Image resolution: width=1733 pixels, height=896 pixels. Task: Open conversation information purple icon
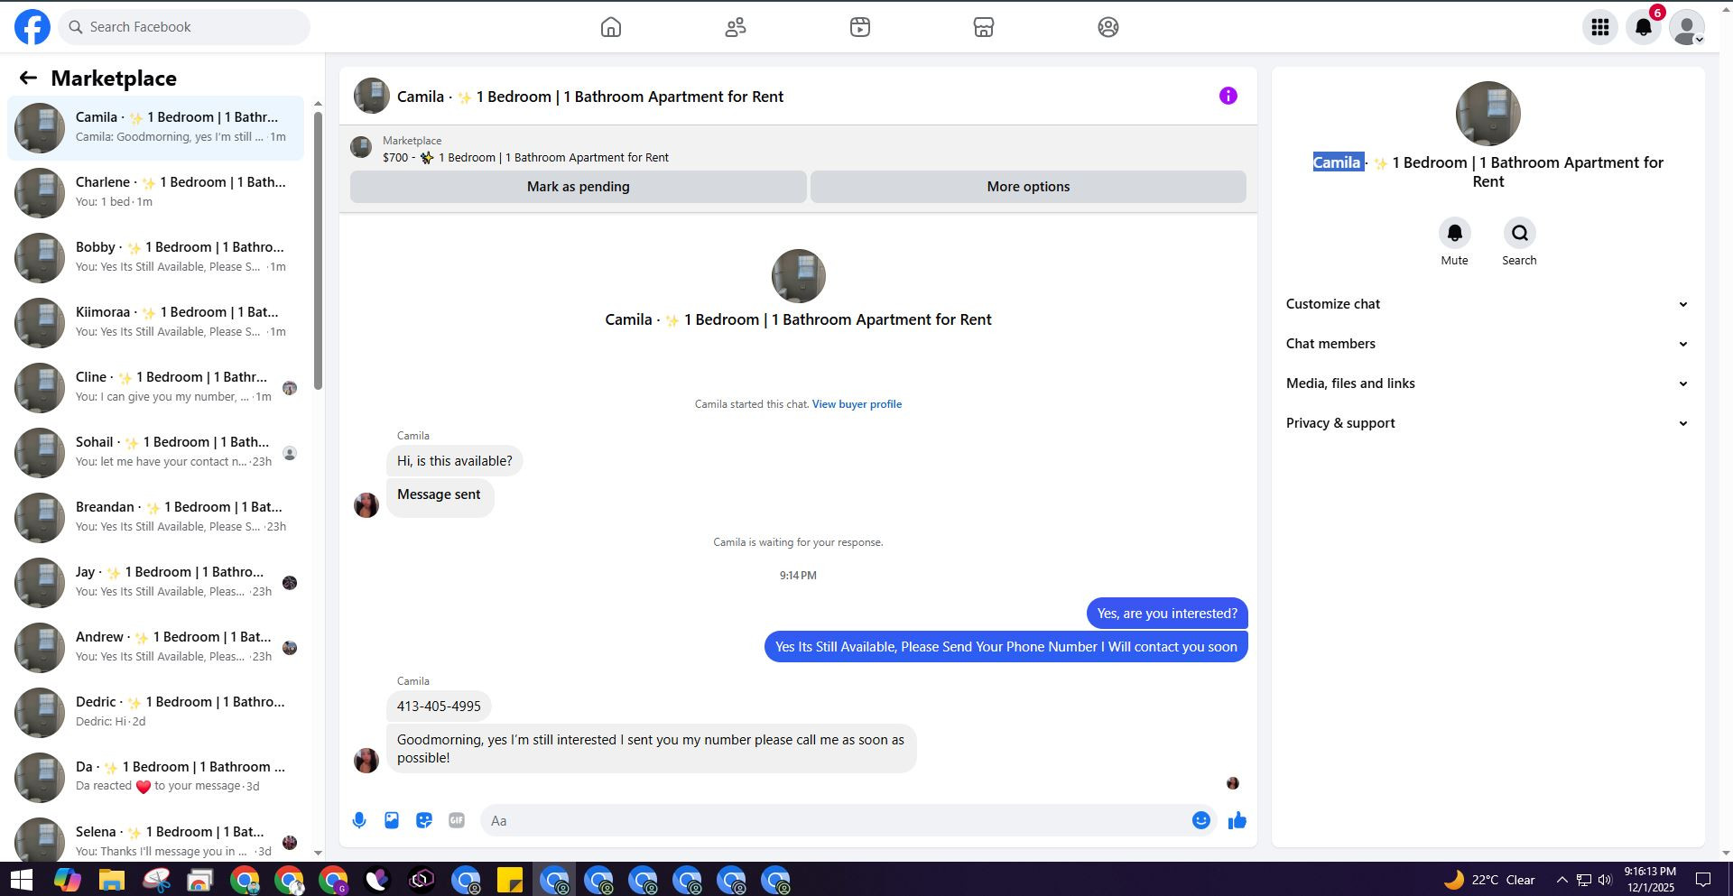1228,96
